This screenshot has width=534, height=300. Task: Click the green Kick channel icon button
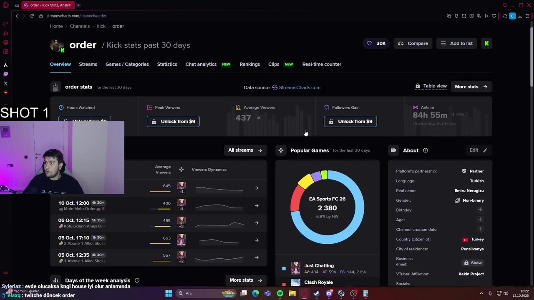[x=486, y=43]
